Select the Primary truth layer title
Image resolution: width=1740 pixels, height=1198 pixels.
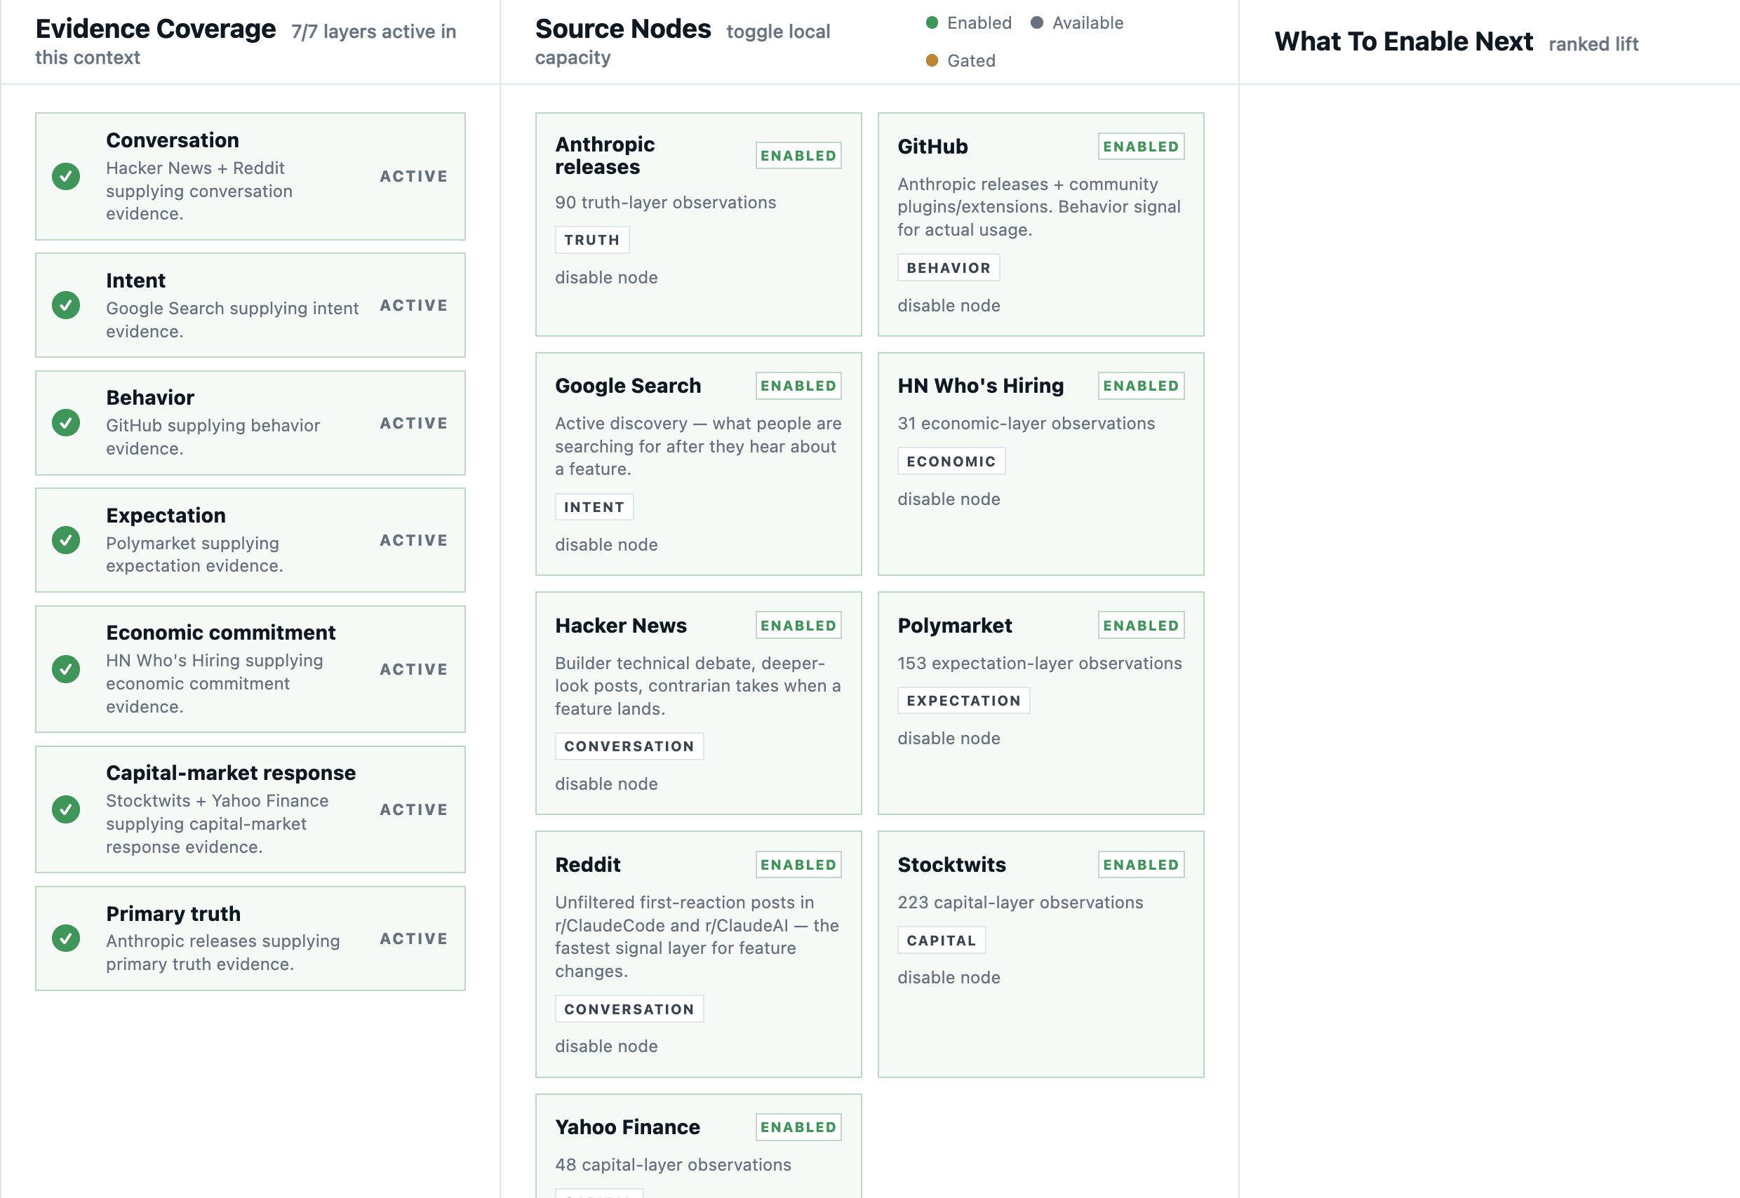coord(173,913)
